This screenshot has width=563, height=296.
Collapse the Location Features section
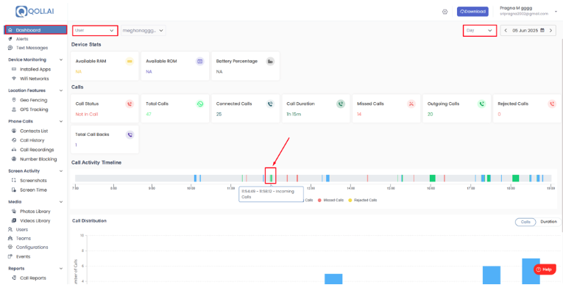pyautogui.click(x=60, y=90)
